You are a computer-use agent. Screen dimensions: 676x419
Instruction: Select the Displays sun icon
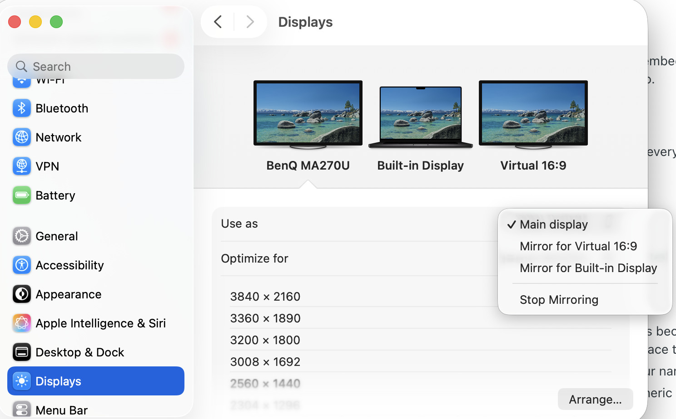tap(22, 381)
